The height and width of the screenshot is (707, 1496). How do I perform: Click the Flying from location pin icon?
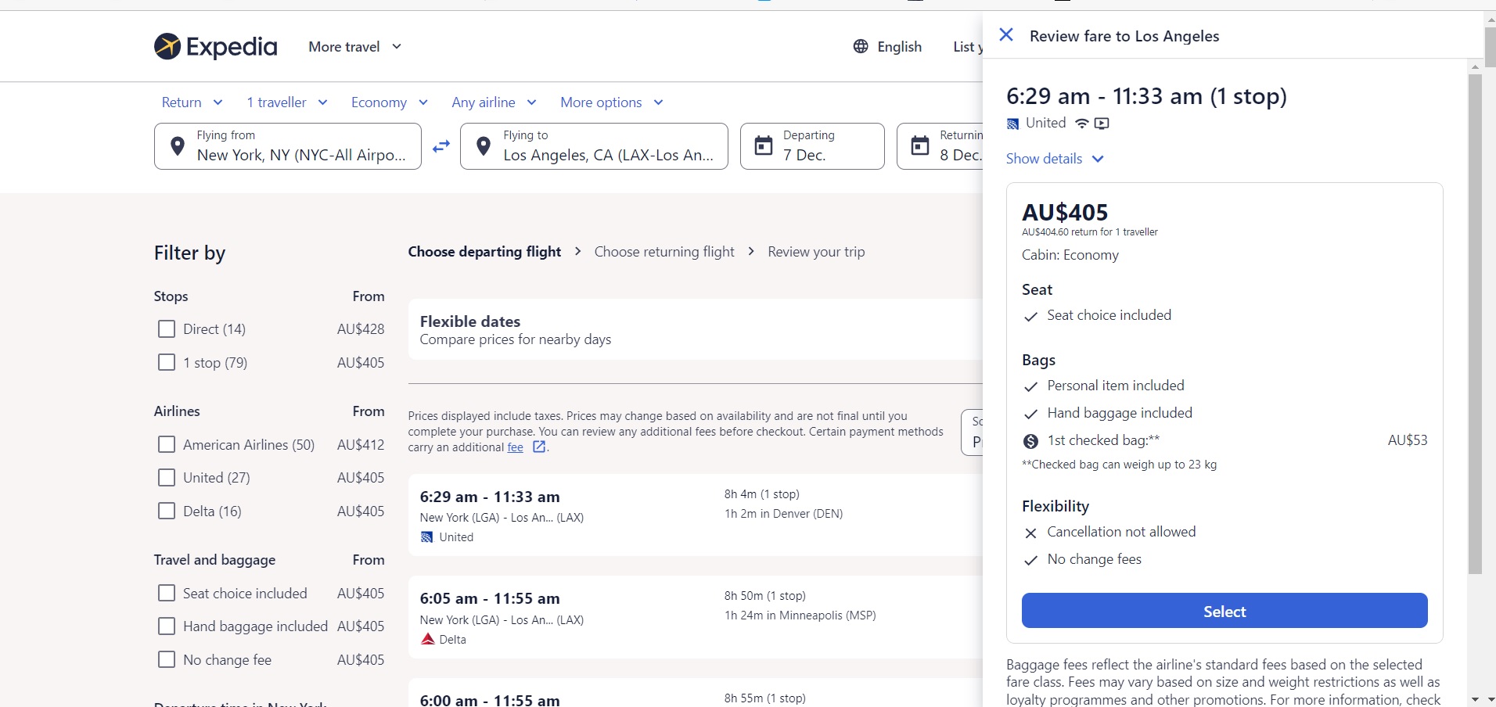[x=178, y=146]
